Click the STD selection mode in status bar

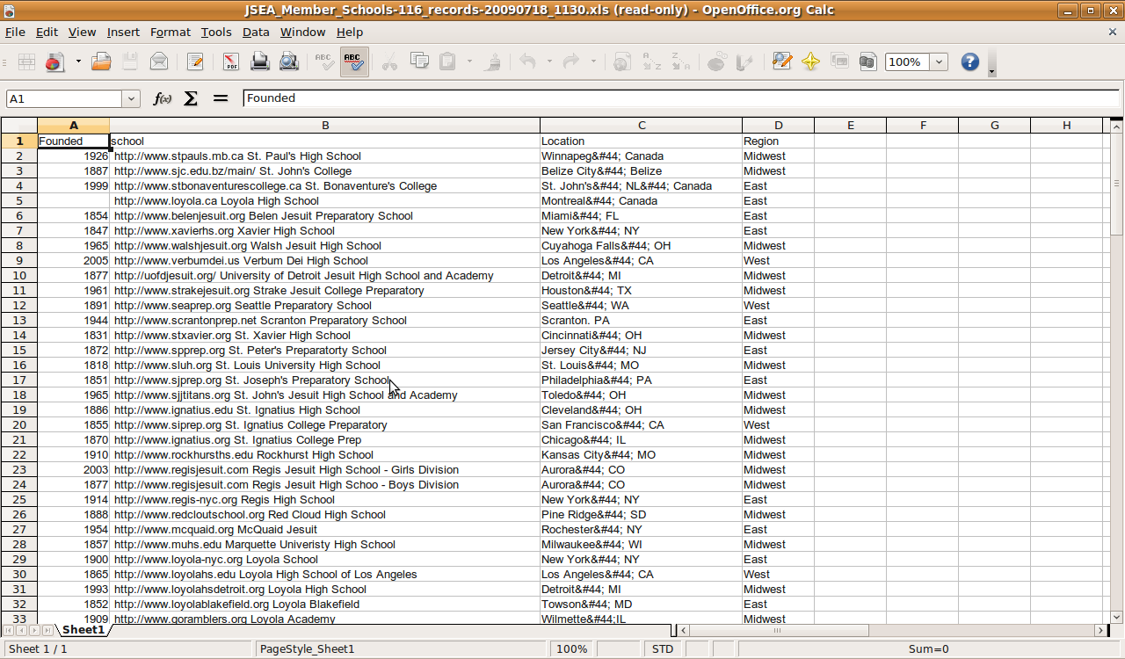(663, 649)
